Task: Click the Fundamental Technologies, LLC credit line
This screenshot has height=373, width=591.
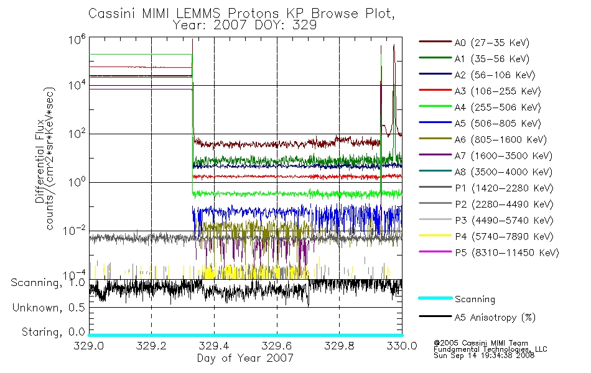Action: 490,349
